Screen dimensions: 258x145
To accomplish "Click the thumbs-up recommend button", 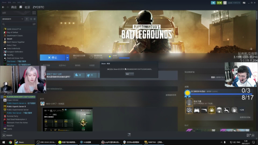I will point(79,75).
